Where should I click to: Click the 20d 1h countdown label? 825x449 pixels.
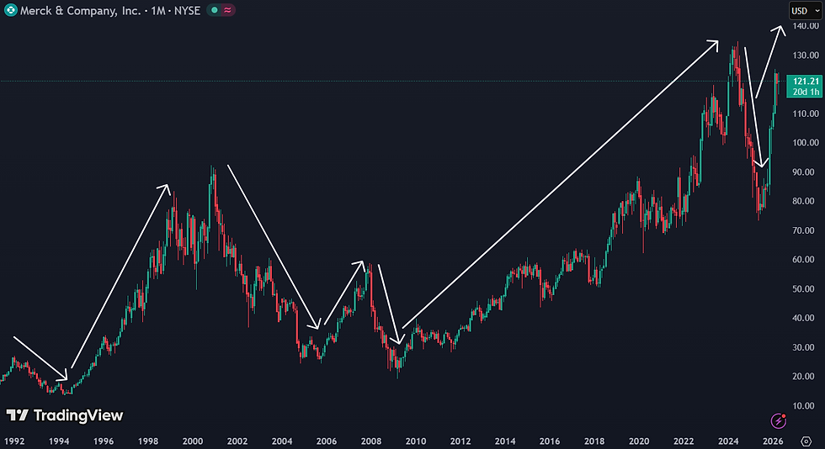pos(806,92)
